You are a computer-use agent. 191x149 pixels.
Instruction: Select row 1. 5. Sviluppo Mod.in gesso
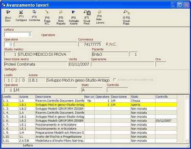point(89,116)
